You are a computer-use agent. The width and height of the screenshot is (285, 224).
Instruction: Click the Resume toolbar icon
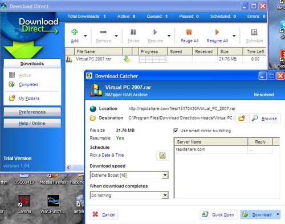[155, 32]
